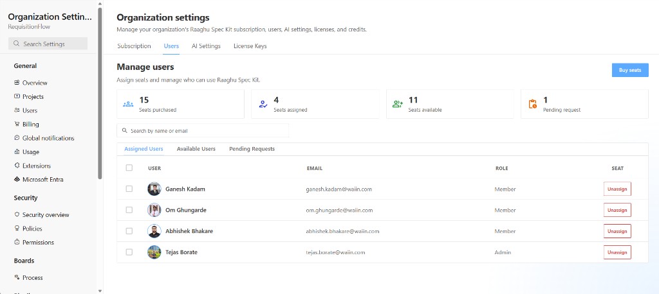Go to Usage page
This screenshot has height=294, width=659.
point(31,152)
